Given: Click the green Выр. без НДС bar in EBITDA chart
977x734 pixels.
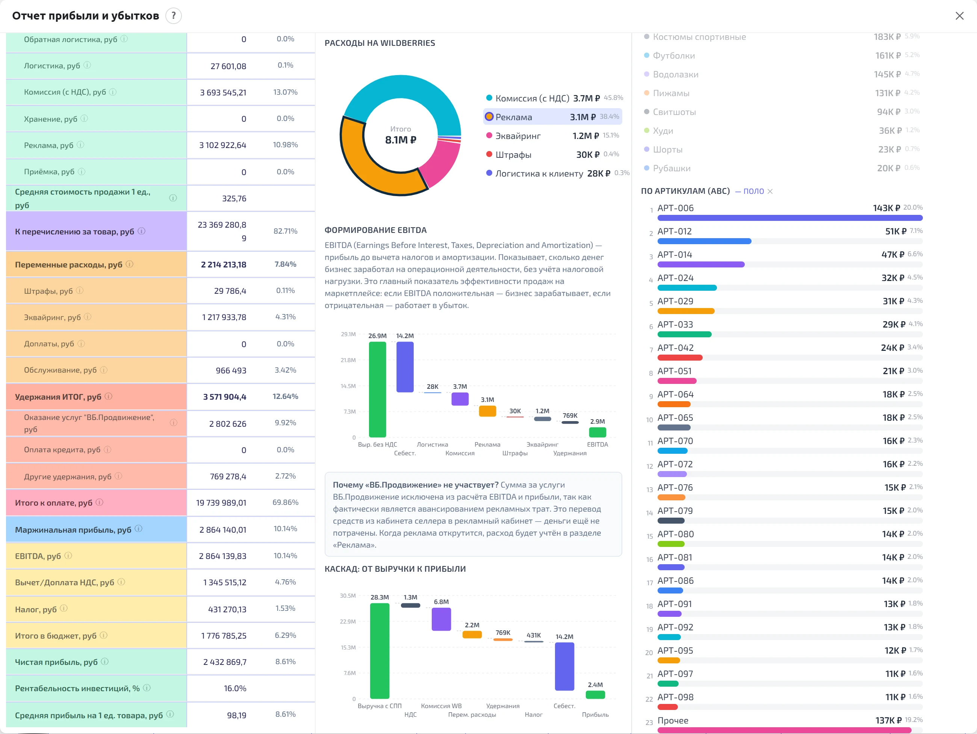Looking at the screenshot, I should point(377,389).
